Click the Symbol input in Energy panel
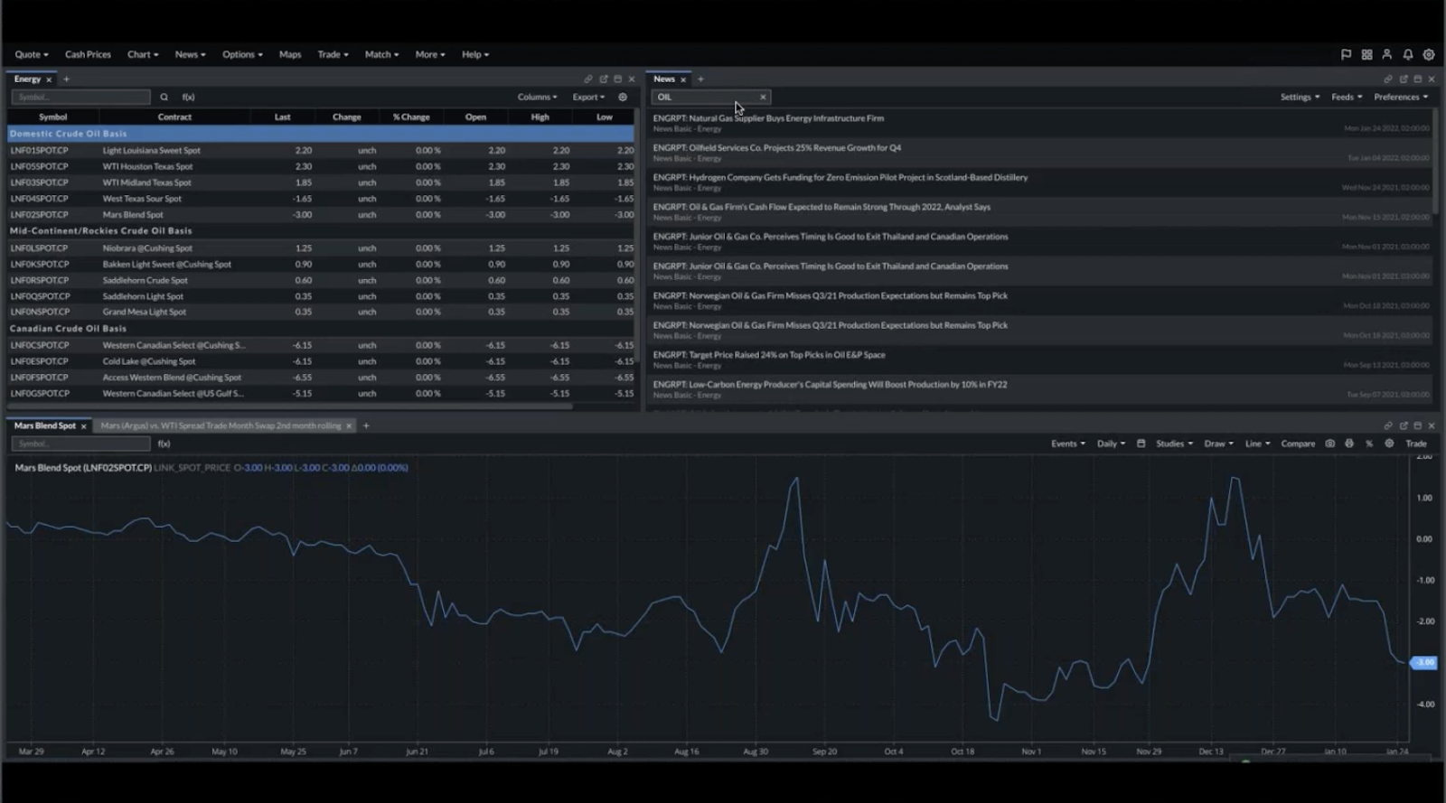1446x803 pixels. click(80, 97)
